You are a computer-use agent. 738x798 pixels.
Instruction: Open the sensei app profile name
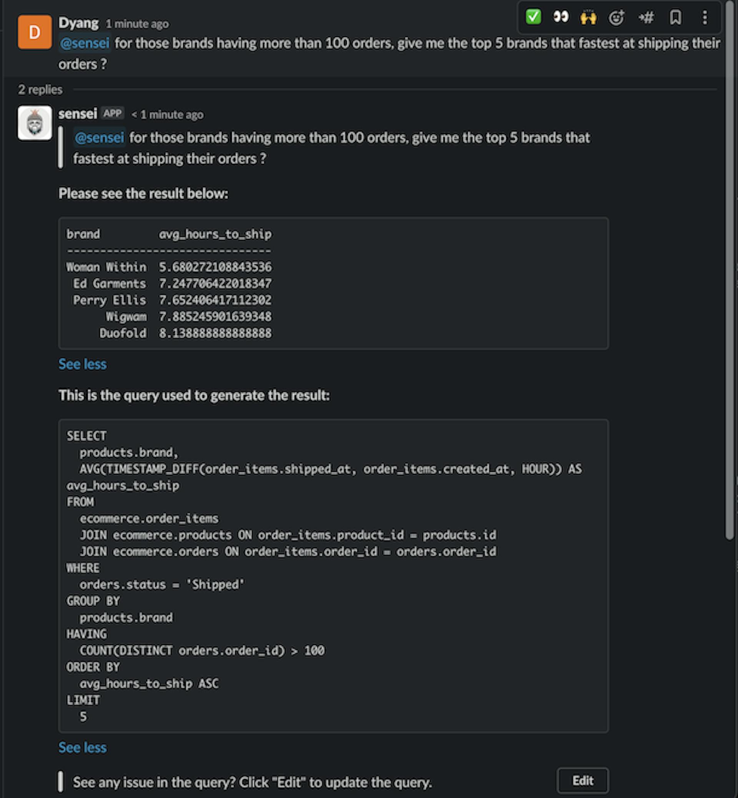78,114
